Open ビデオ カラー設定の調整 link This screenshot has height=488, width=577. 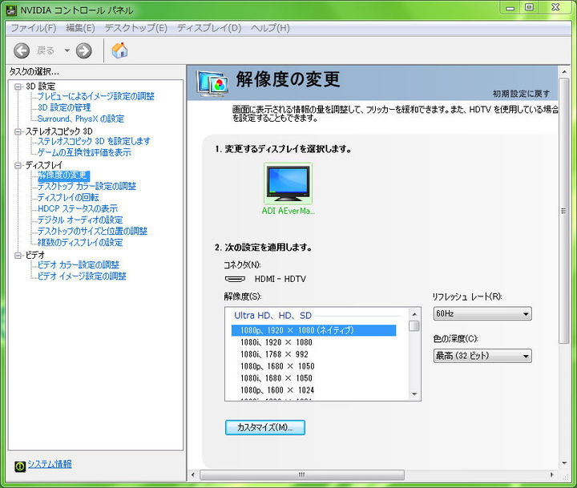click(x=79, y=264)
